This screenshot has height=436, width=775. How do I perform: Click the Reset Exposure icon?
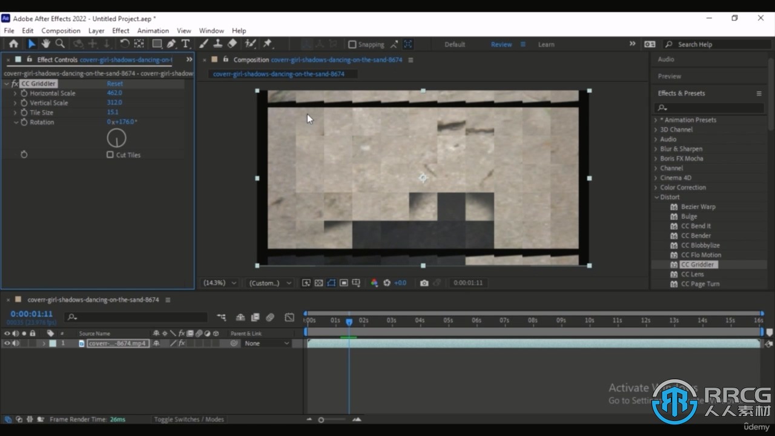(x=387, y=283)
